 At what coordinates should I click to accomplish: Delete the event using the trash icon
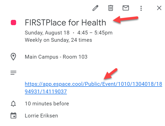click(x=111, y=8)
